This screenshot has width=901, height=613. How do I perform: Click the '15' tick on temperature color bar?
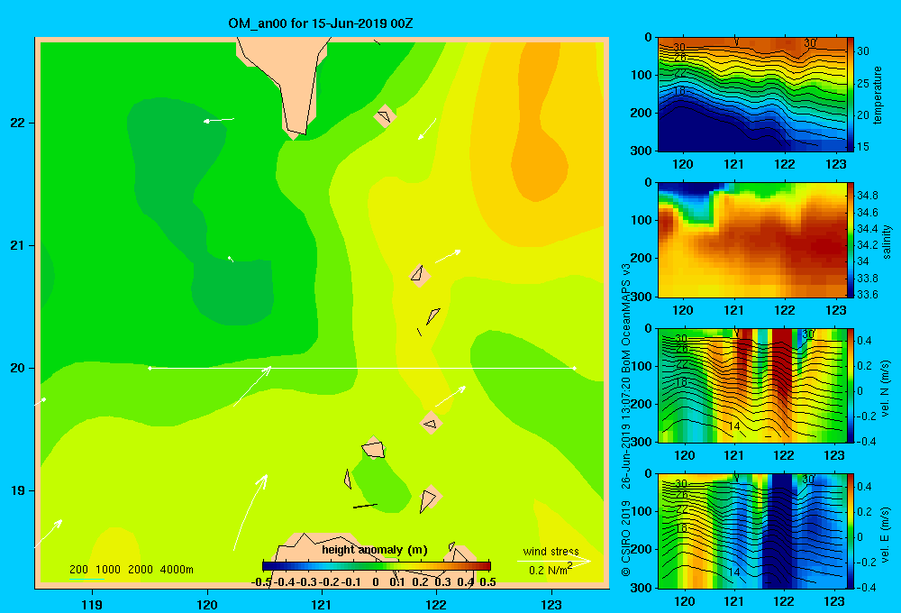pos(862,147)
